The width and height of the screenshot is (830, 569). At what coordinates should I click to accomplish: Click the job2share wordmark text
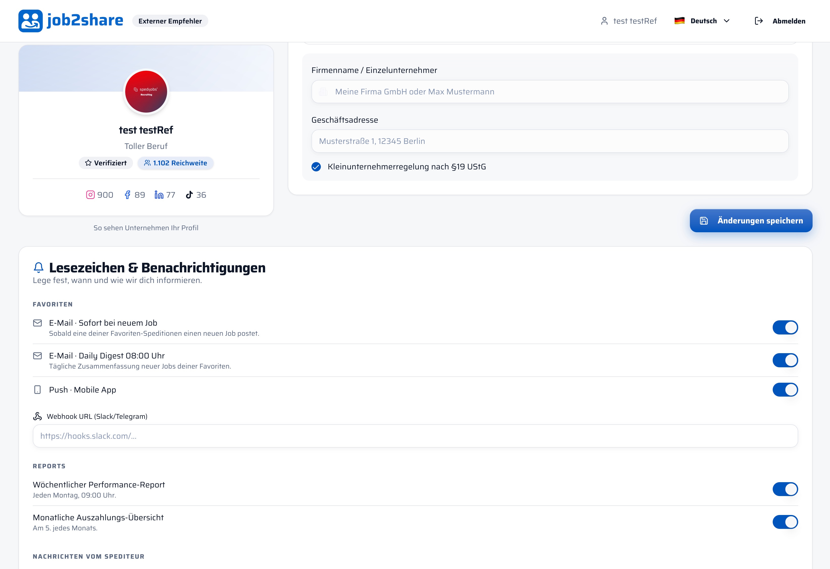tap(85, 20)
